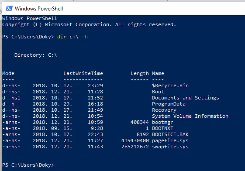
Task: Click the '-h' parameter after c:\
Action: point(85,37)
